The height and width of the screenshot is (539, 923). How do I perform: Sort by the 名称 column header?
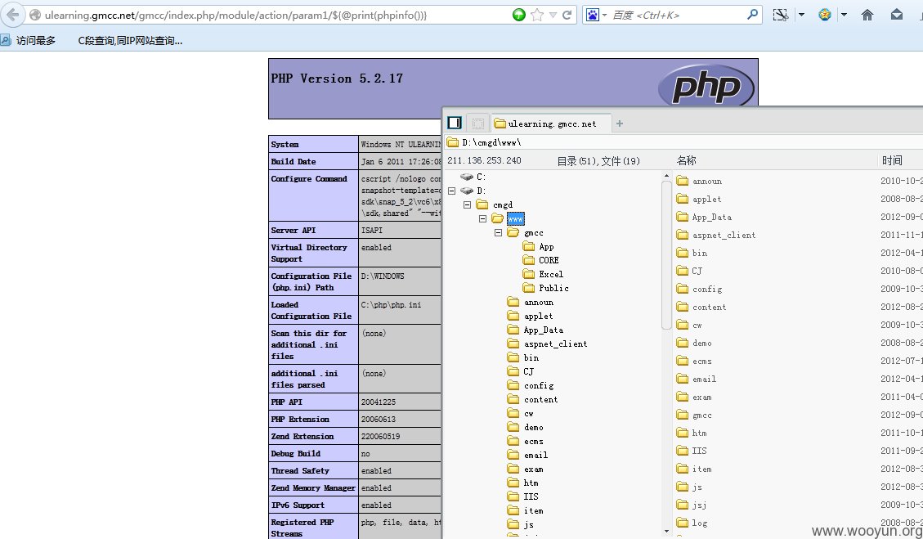click(x=687, y=160)
